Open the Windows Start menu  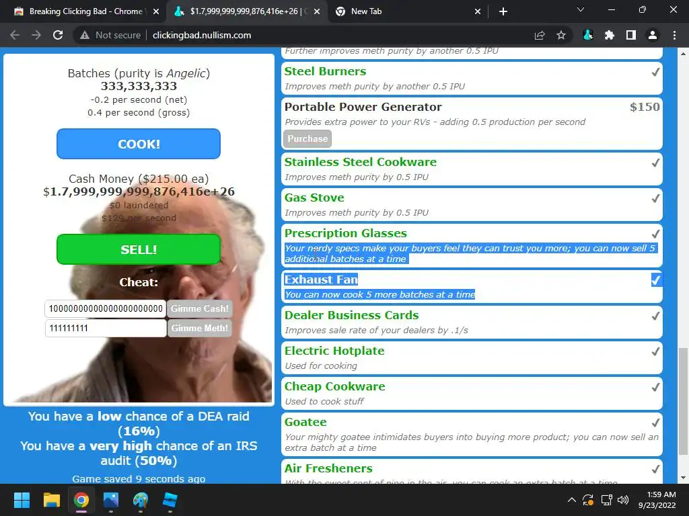pos(22,500)
